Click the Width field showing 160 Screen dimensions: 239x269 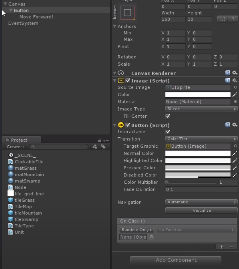173,19
